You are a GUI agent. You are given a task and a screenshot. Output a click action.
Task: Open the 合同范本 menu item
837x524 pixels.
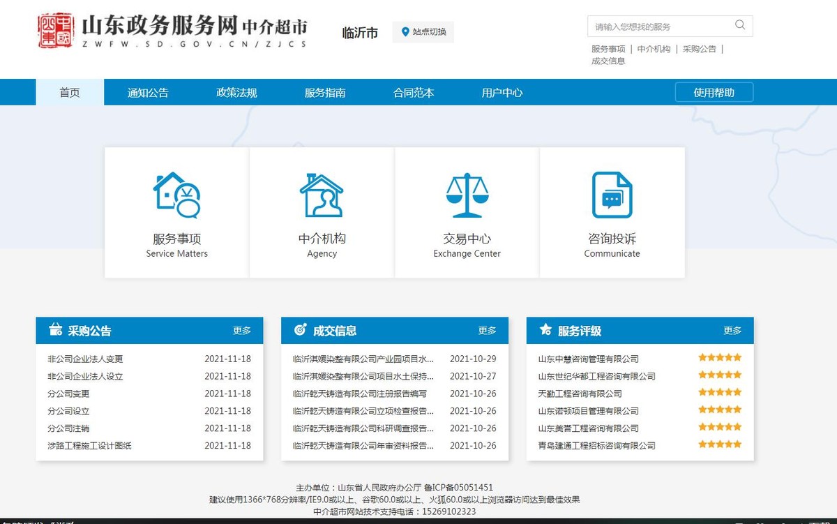pos(413,91)
